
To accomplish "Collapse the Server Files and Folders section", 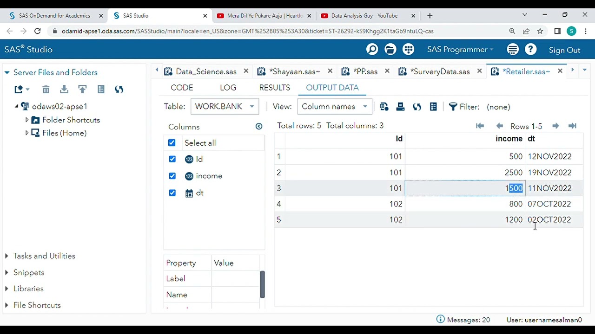I will click(7, 72).
